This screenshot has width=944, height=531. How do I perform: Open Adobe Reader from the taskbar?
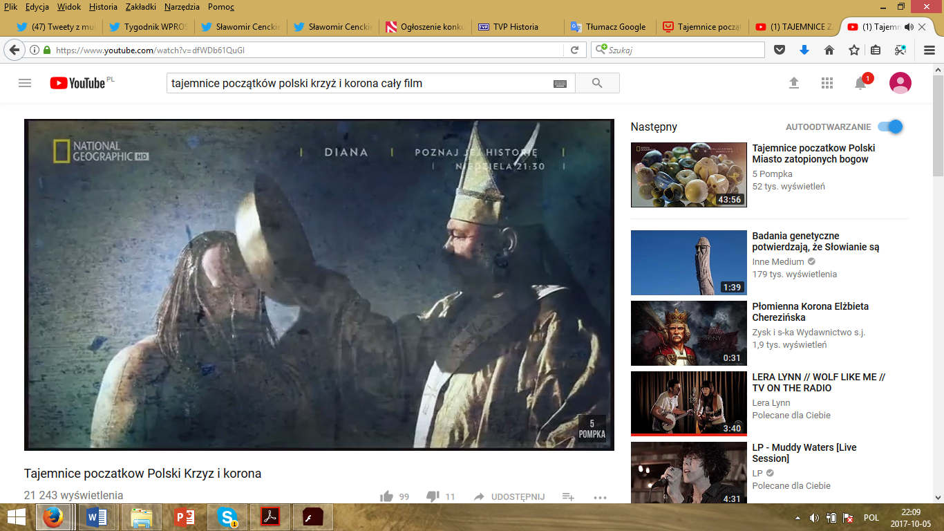270,517
